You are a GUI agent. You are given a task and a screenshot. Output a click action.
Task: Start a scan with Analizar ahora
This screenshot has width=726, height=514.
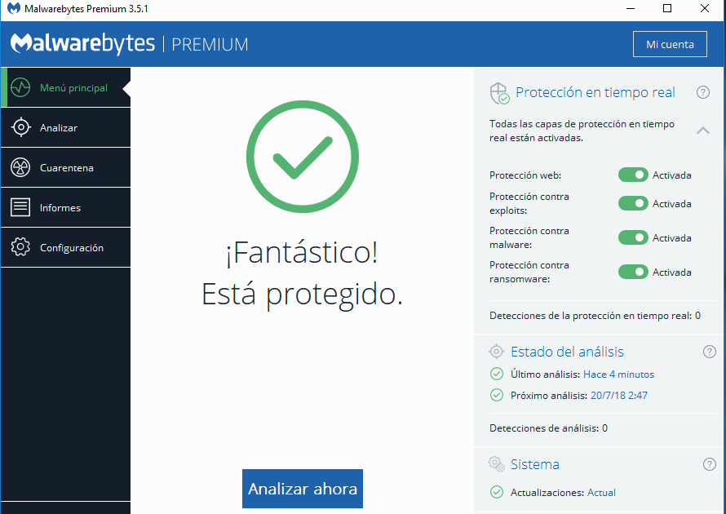coord(303,489)
